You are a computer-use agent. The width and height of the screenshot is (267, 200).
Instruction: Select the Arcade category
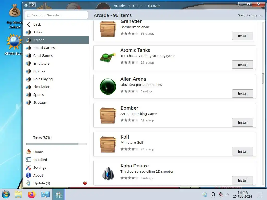coord(56,40)
